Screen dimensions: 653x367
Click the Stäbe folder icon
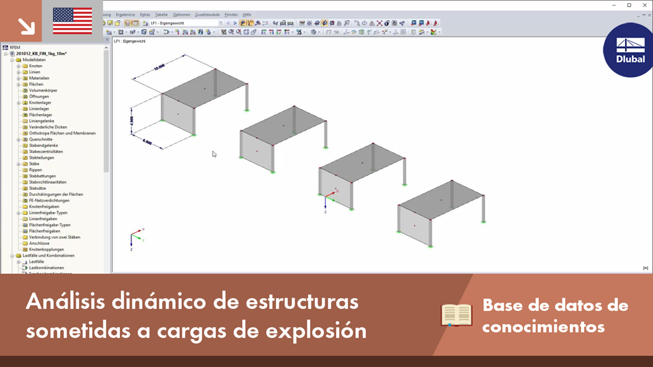25,164
